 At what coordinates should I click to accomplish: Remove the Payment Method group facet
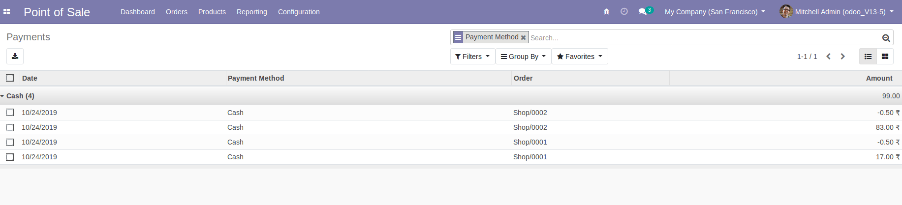click(524, 37)
